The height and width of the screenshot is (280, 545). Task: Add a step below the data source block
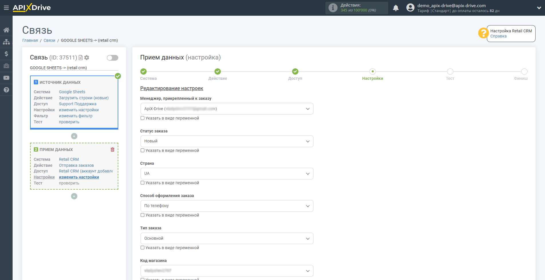74,136
